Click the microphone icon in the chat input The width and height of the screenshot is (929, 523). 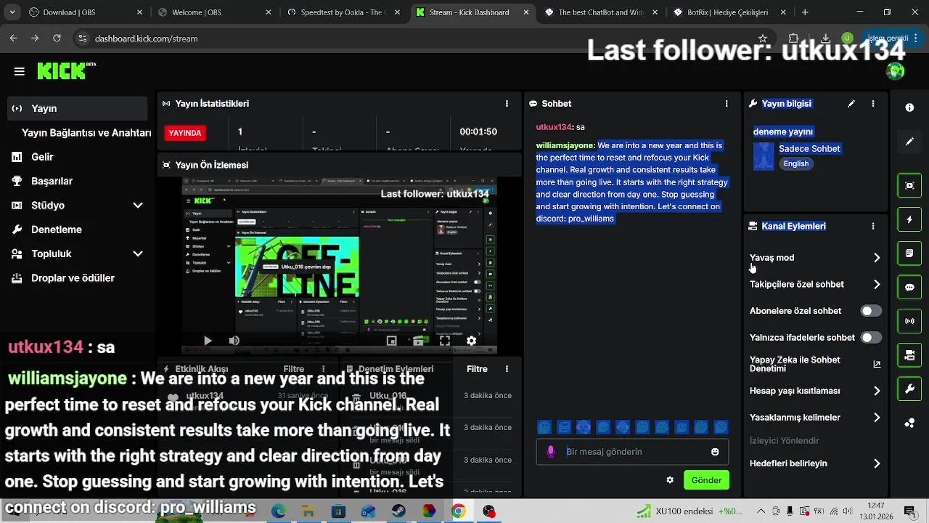click(550, 451)
